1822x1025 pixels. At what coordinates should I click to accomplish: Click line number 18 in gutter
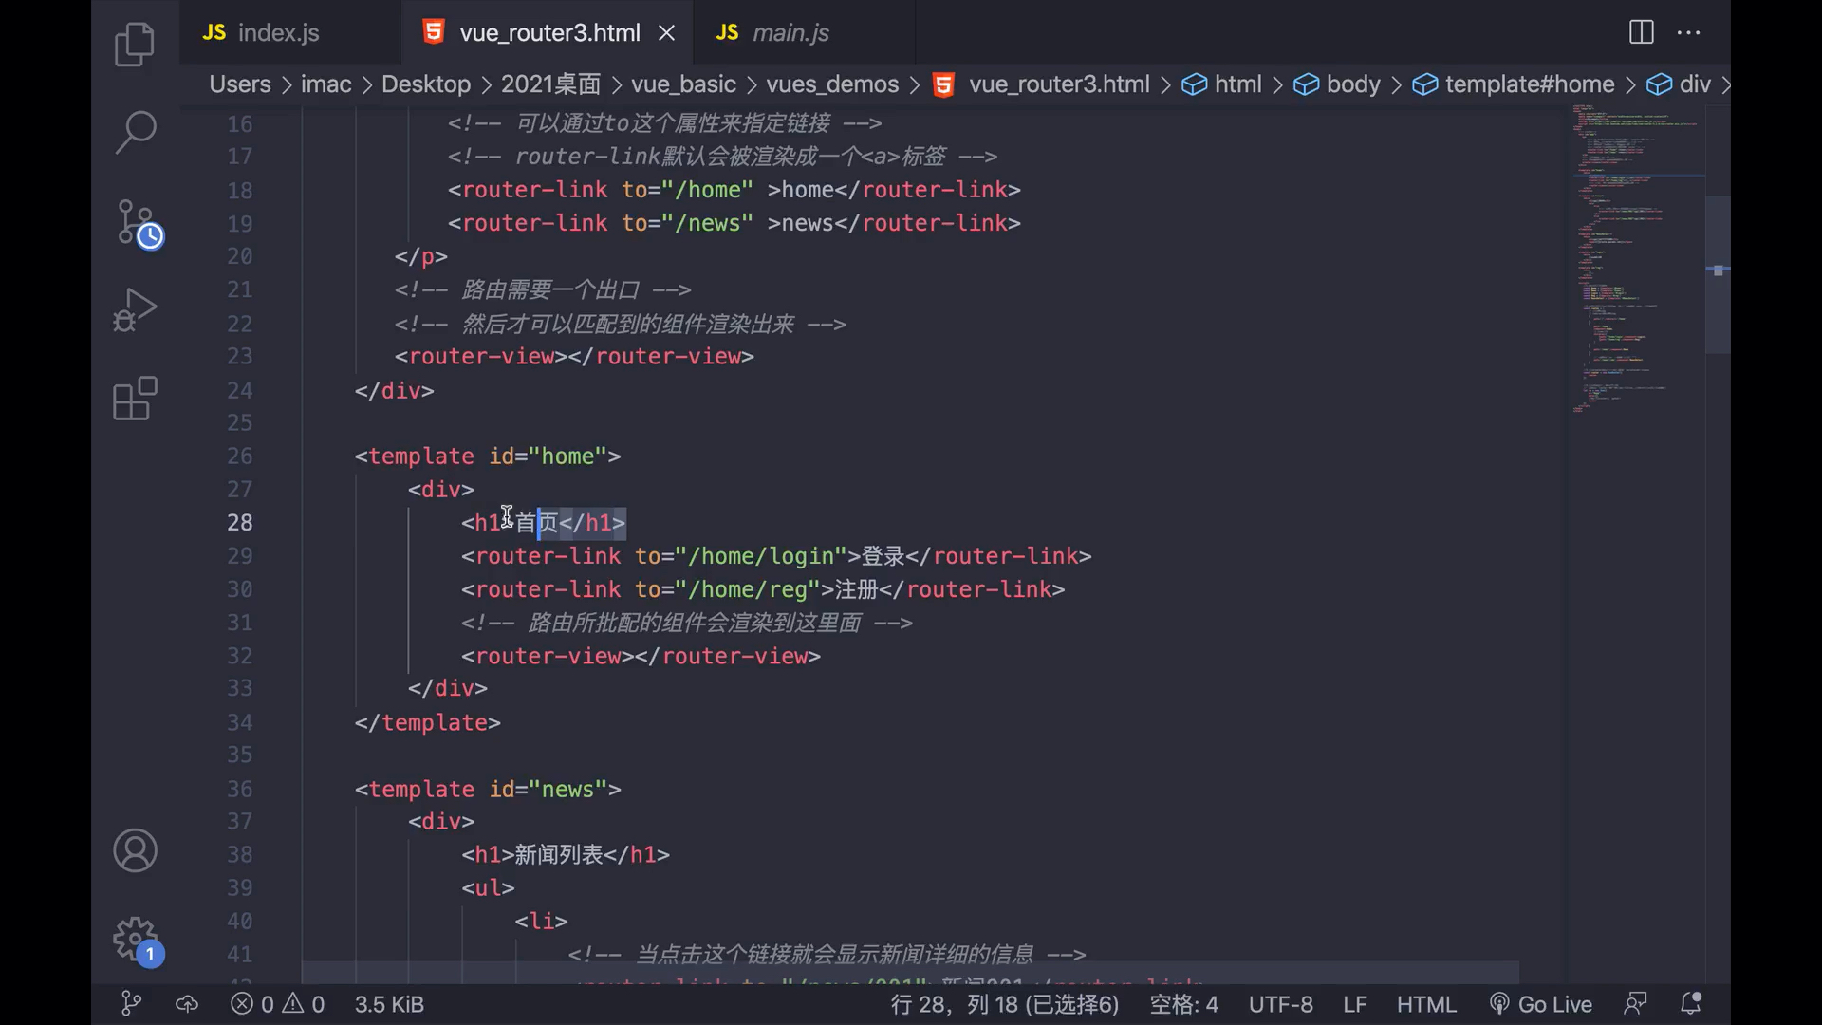(239, 191)
